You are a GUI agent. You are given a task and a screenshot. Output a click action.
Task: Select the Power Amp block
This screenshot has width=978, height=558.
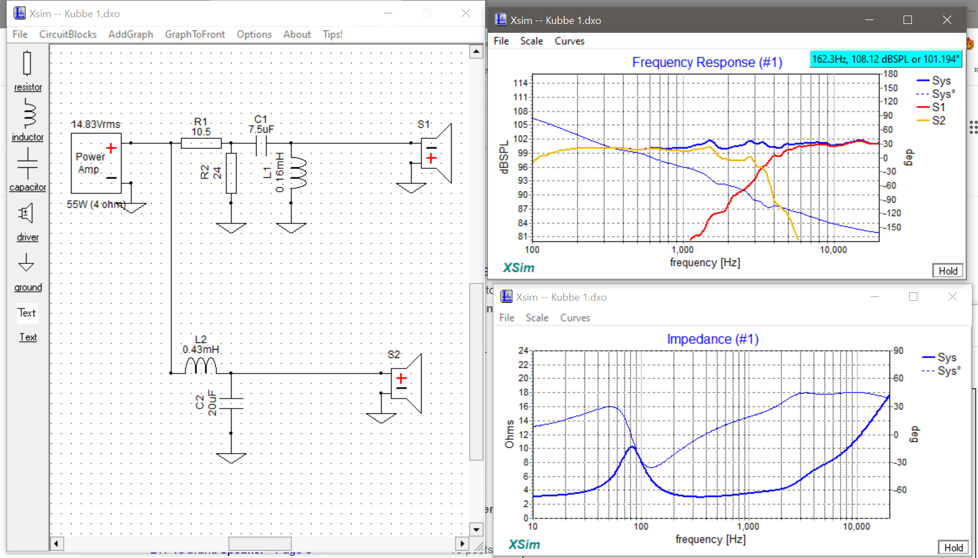coord(96,163)
